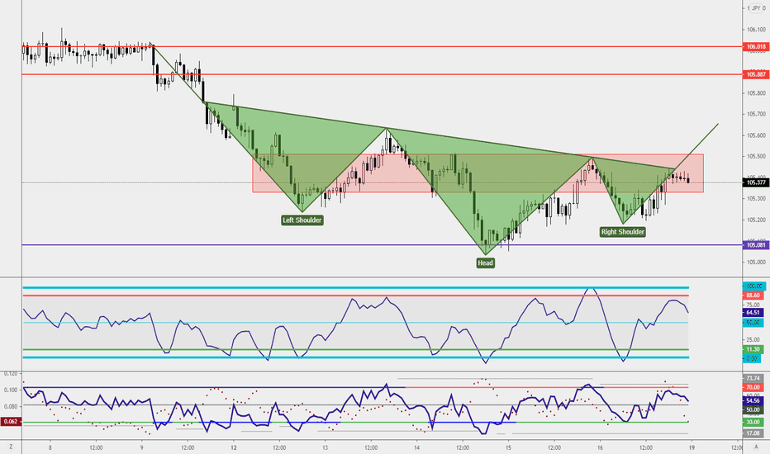Click the date 19 on the time axis

point(692,447)
